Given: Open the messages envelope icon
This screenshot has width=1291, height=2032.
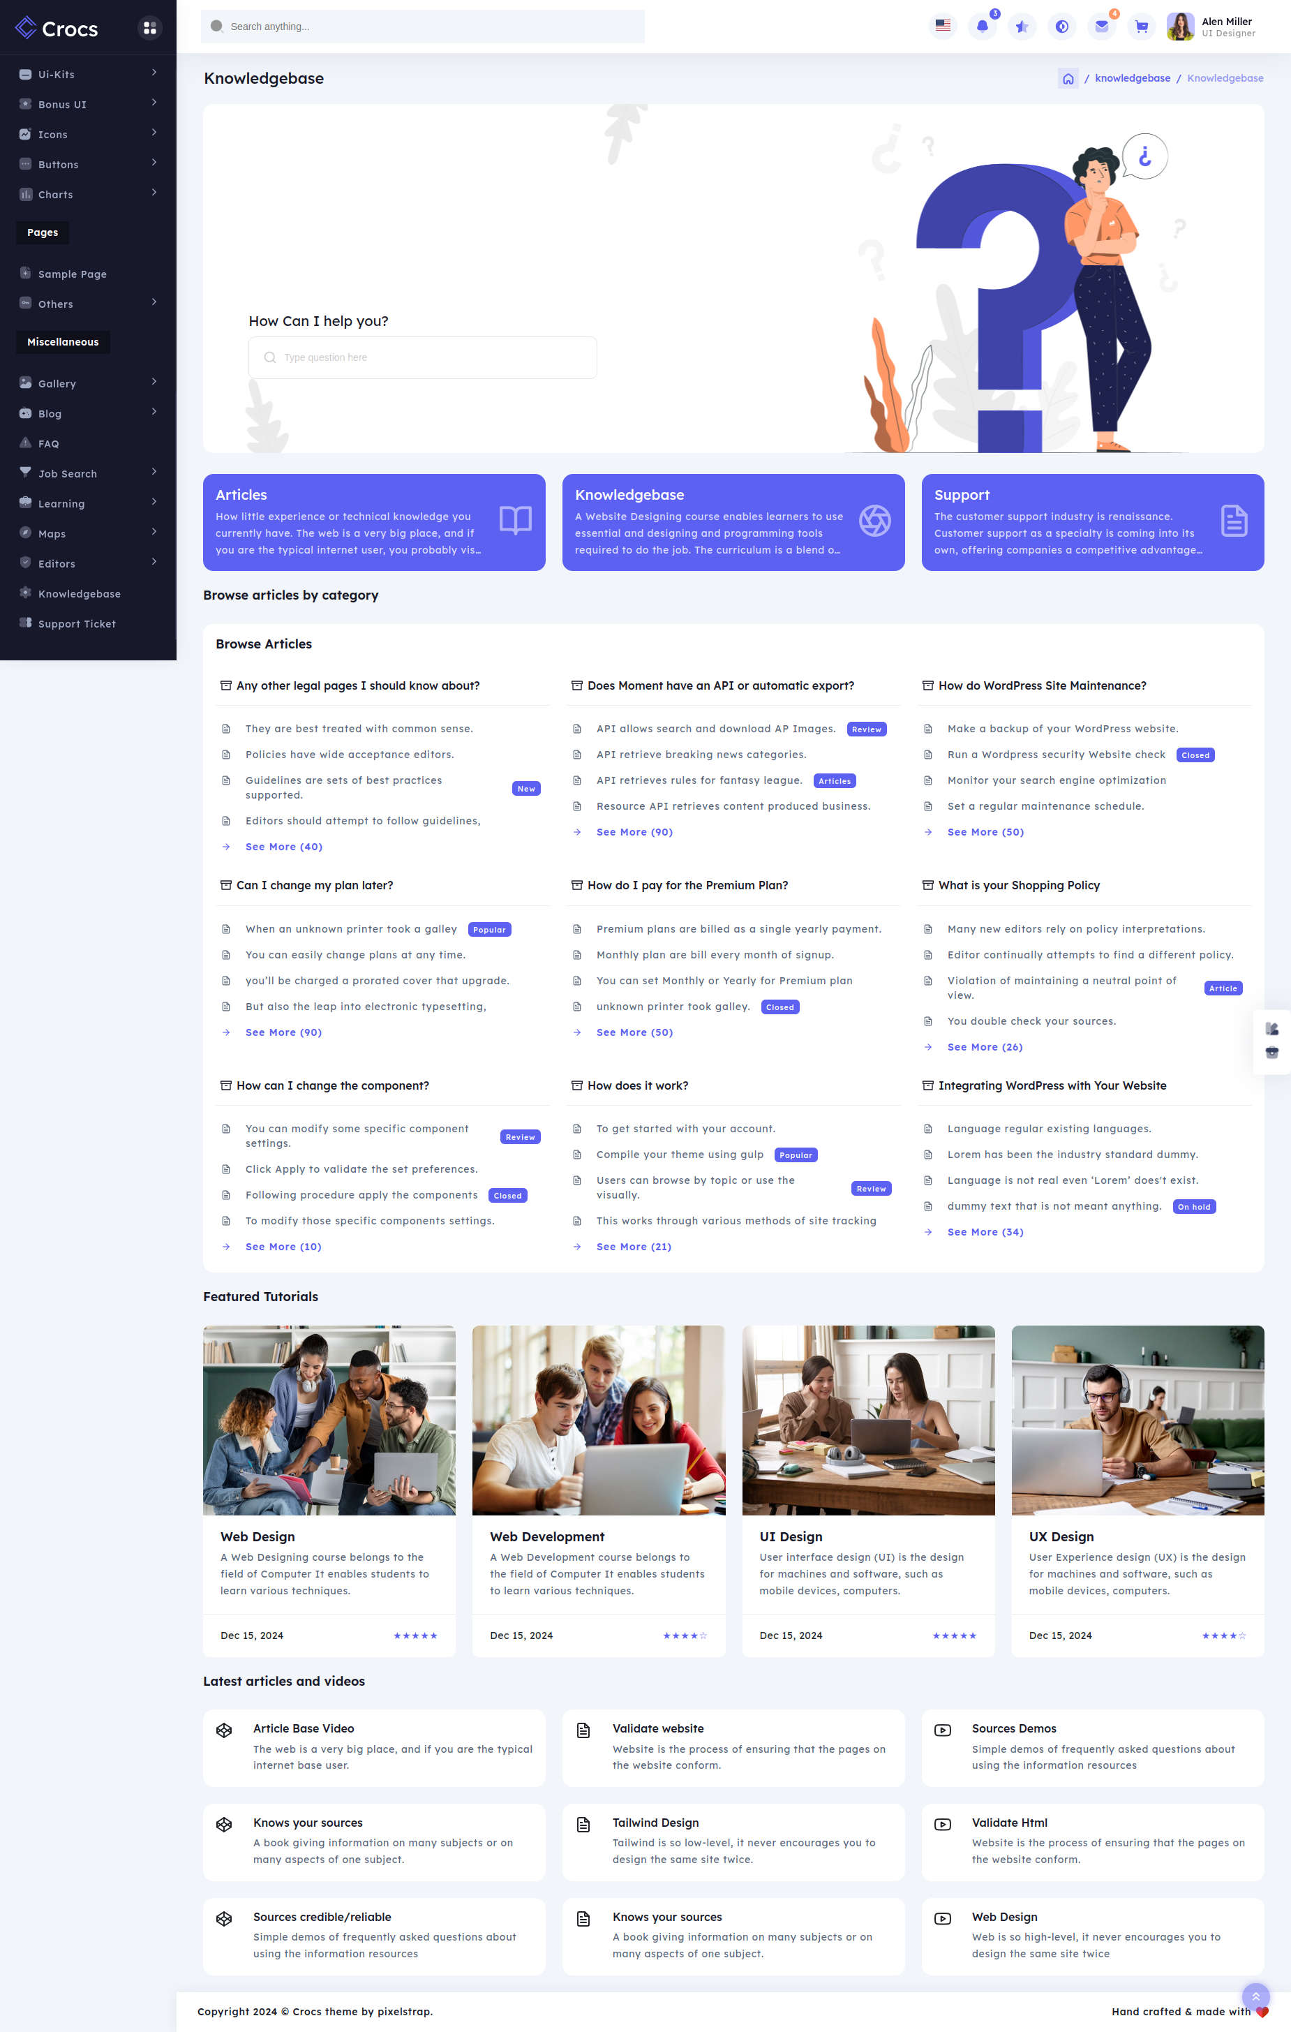Looking at the screenshot, I should tap(1101, 26).
